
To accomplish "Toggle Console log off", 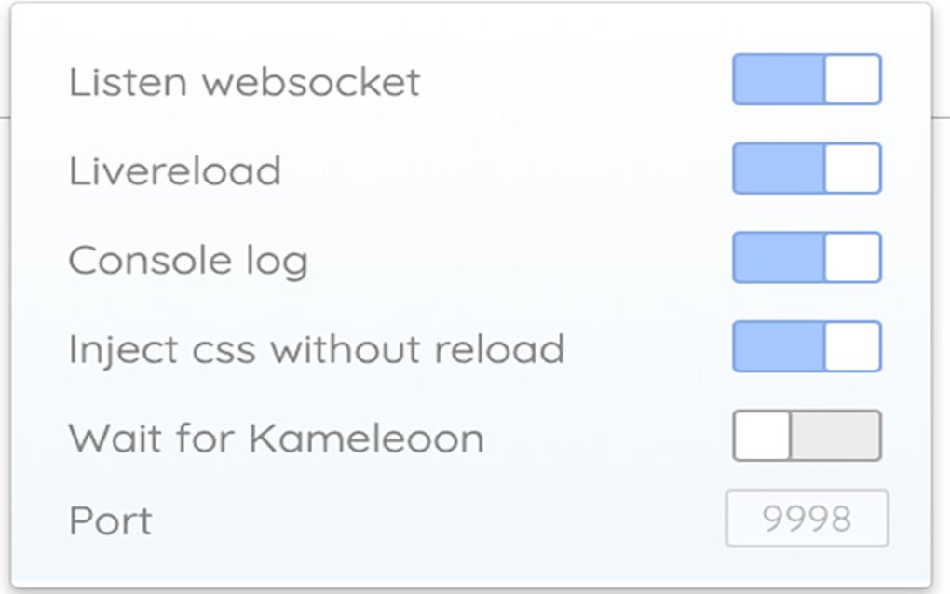I will point(806,259).
